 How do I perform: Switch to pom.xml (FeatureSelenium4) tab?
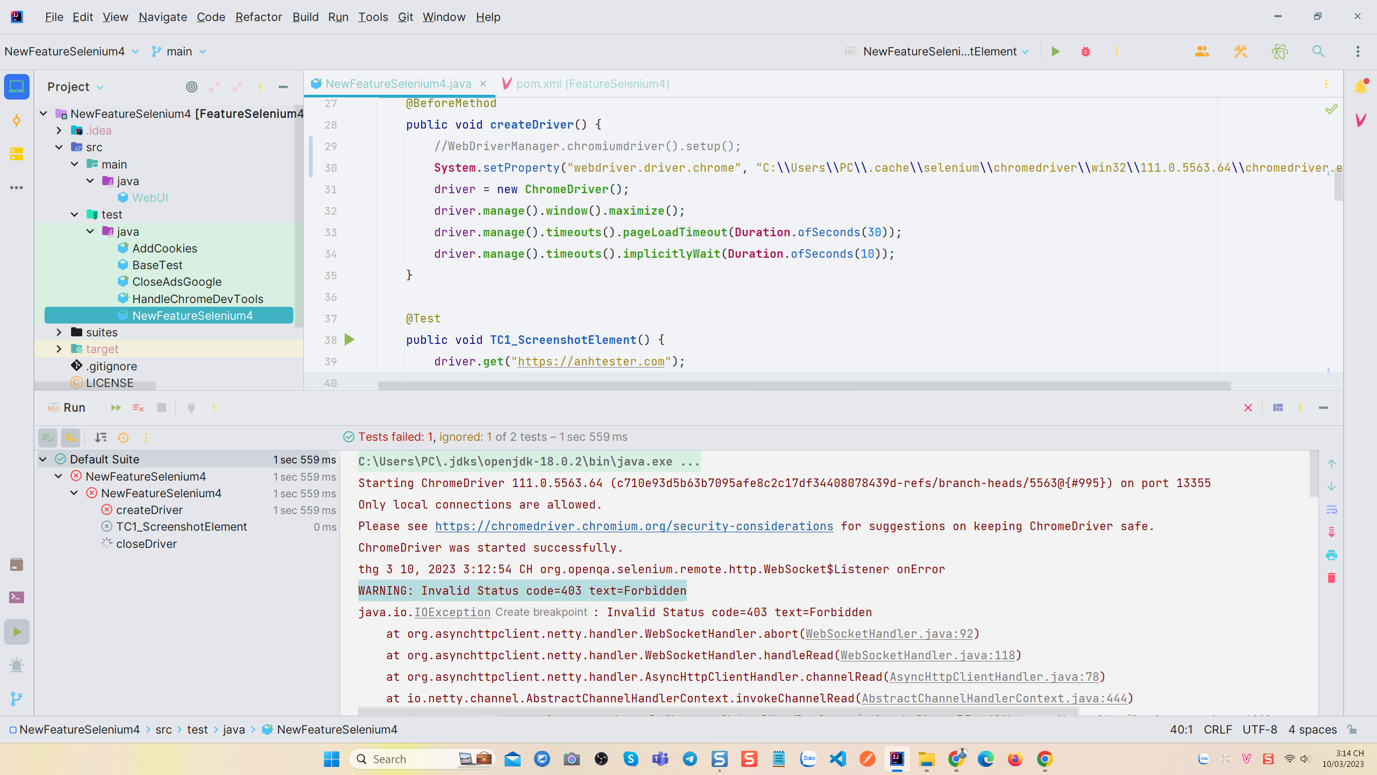coord(585,84)
